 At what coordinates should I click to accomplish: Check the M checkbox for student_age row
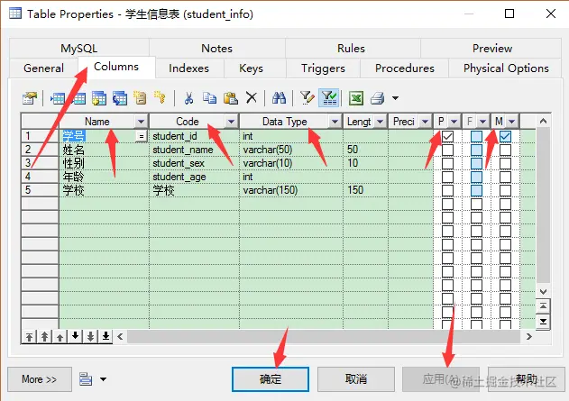(505, 177)
